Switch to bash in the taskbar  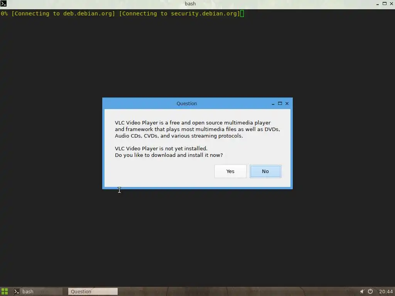[x=37, y=291]
